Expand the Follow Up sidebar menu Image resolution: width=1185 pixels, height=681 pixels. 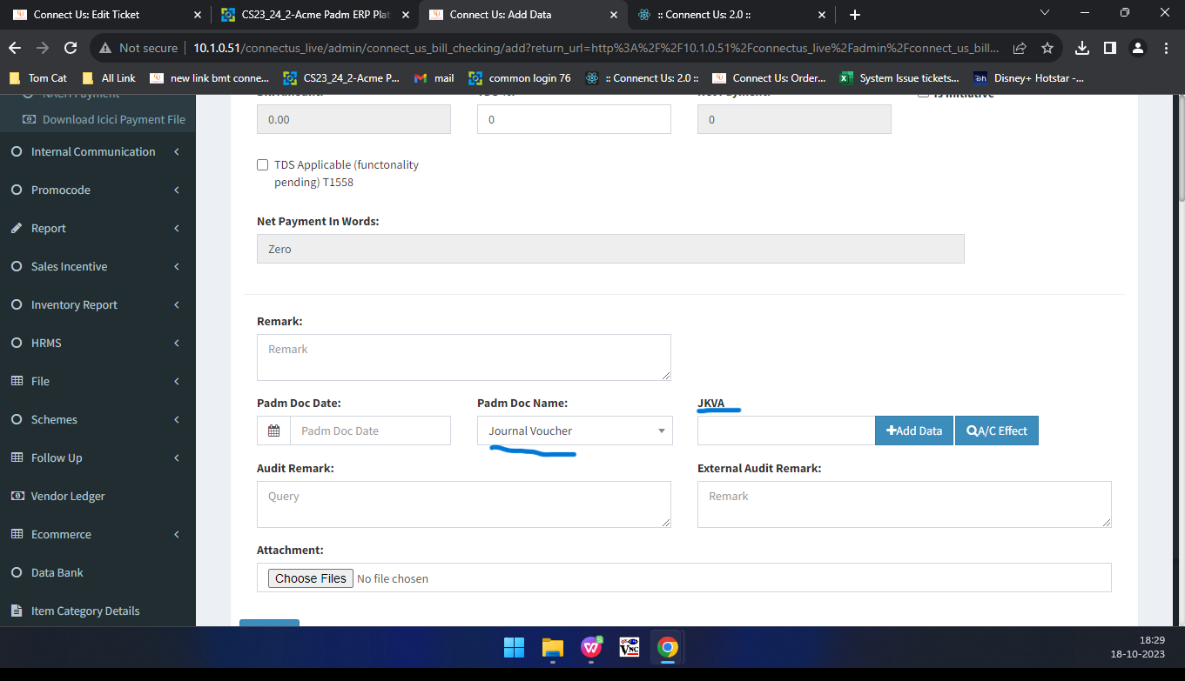pos(98,457)
